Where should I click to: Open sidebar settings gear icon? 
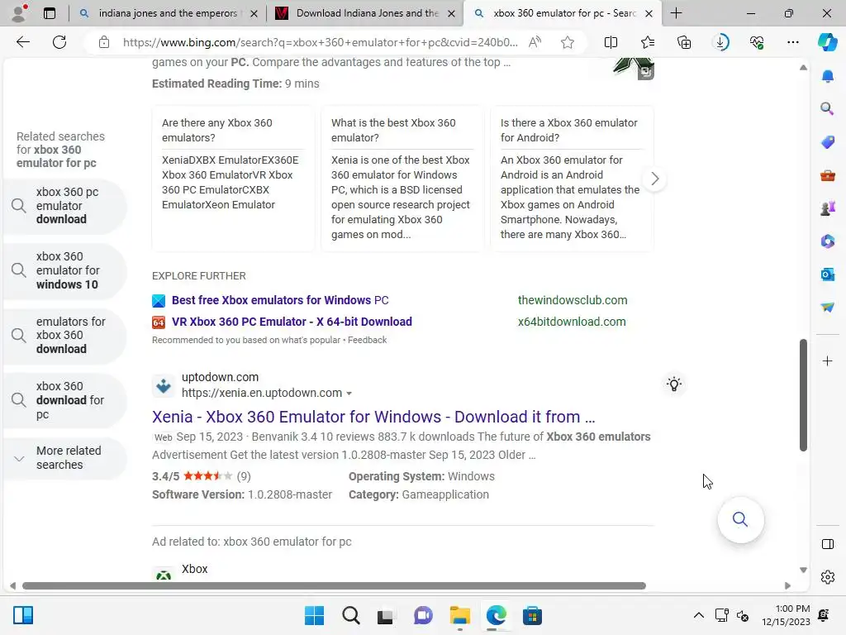[828, 577]
